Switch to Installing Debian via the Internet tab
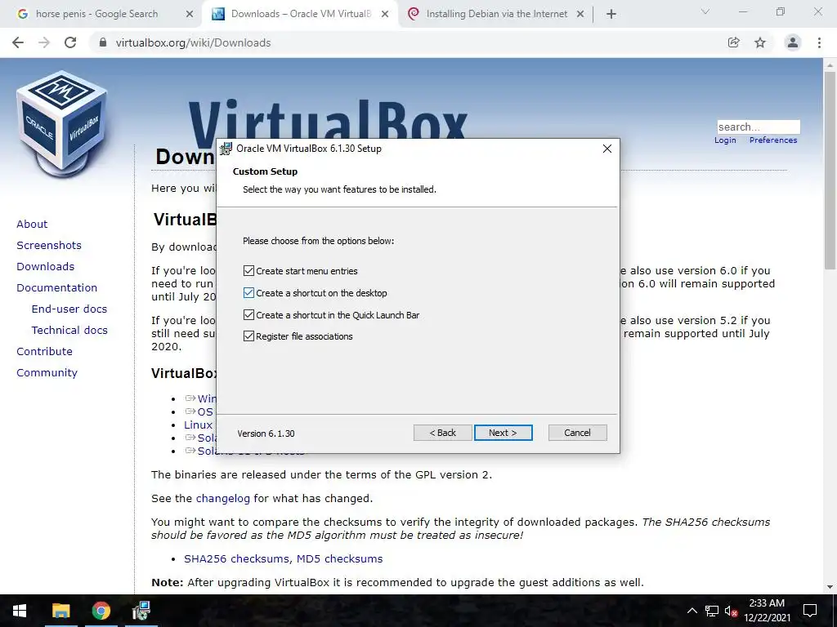 coord(496,14)
